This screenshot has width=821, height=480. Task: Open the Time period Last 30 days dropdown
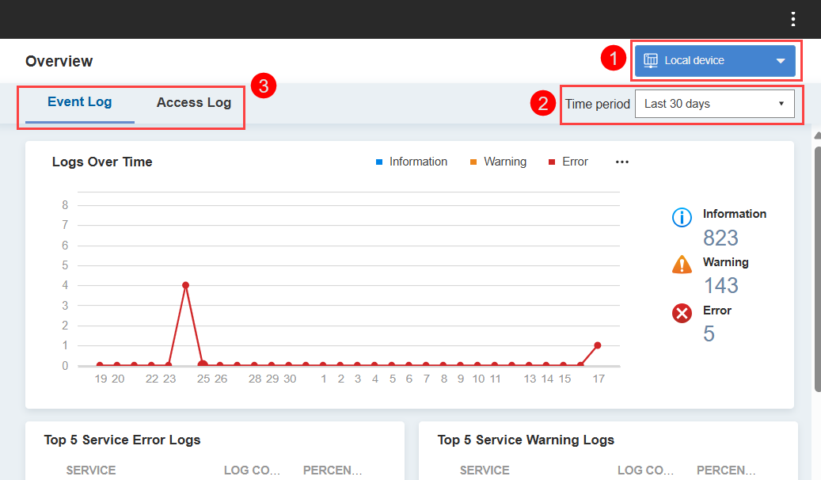point(714,104)
